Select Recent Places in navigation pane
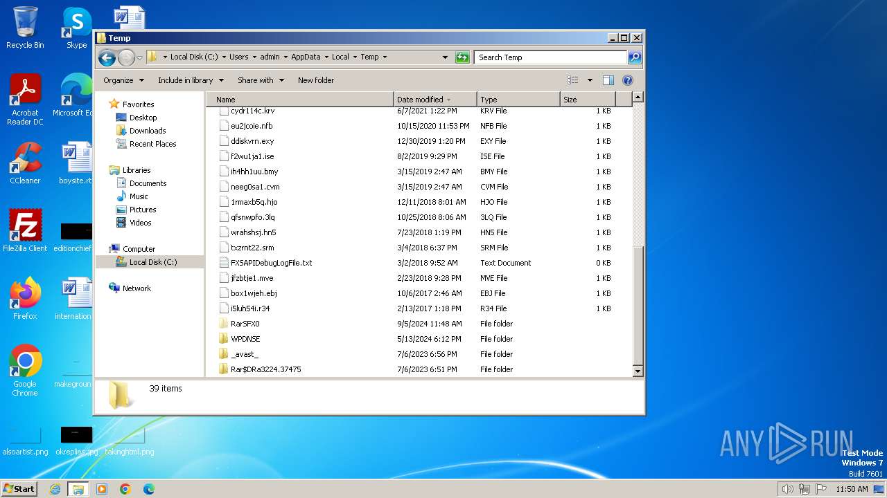Viewport: 887px width, 498px height. (152, 144)
